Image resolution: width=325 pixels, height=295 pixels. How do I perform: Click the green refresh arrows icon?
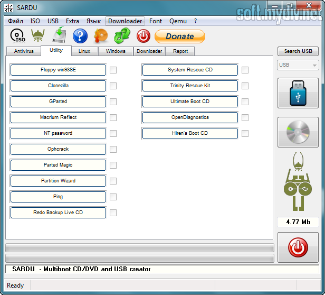tap(122, 36)
